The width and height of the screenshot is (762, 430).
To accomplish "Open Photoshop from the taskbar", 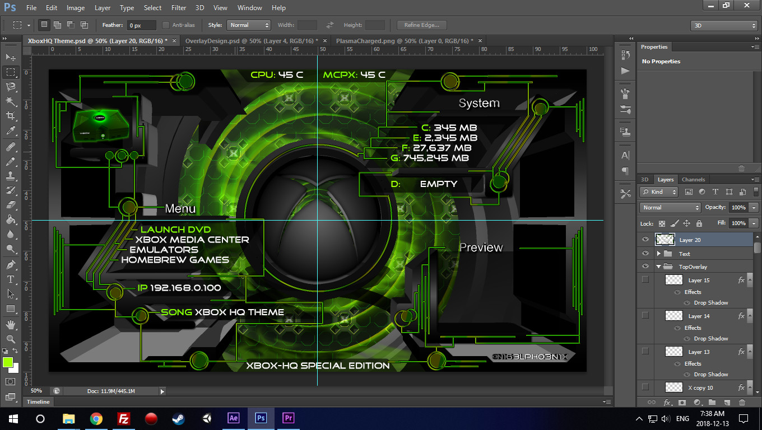I will tap(261, 418).
